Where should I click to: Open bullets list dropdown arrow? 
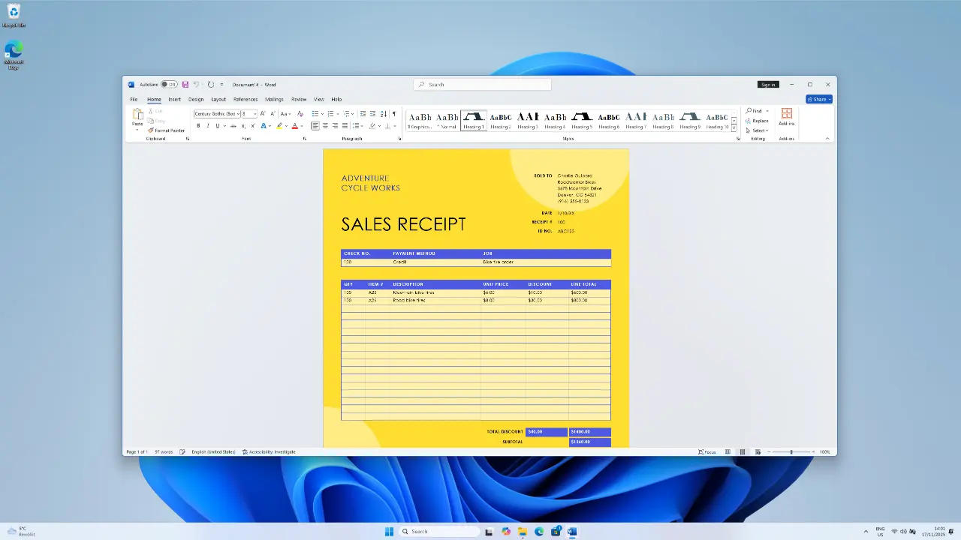point(323,114)
